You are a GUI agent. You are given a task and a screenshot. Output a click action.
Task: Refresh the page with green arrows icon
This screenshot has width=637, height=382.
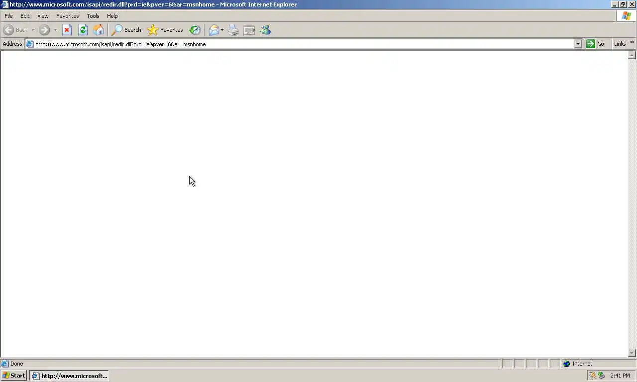coord(83,30)
